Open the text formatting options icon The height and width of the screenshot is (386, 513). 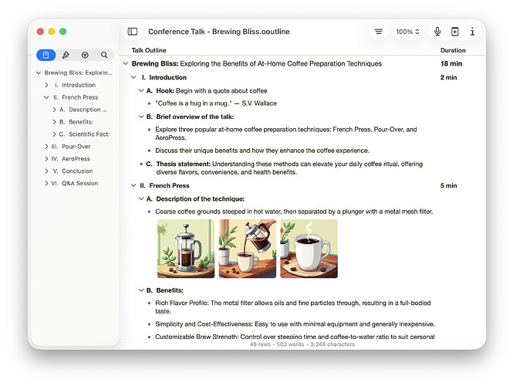379,32
